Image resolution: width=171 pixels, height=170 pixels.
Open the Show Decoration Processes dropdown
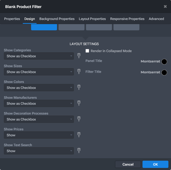tap(39, 119)
